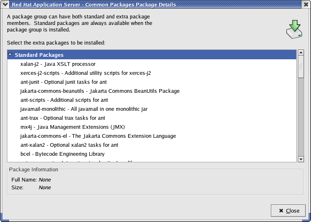Click the Standard Packages header label
This screenshot has height=222, width=311.
pos(39,55)
